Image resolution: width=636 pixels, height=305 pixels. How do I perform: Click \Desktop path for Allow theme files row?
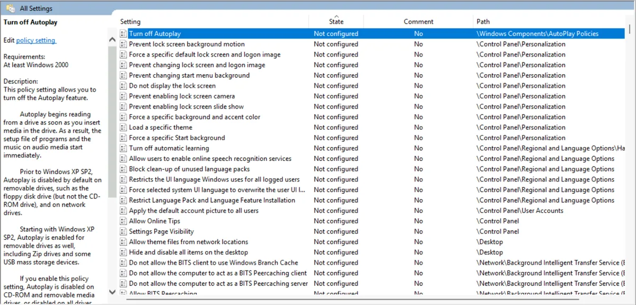pyautogui.click(x=490, y=242)
